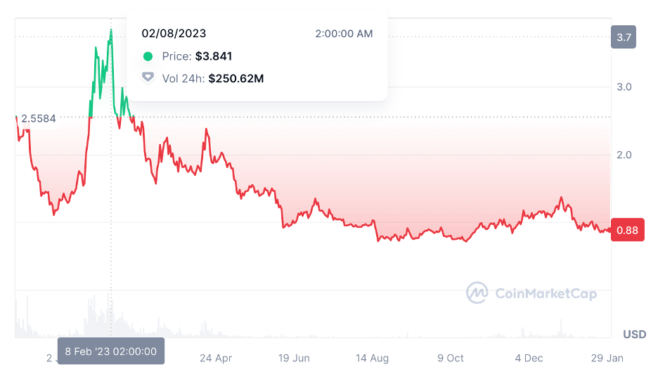Image resolution: width=658 pixels, height=381 pixels.
Task: Click the gray 3.7 price axis badge
Action: pos(624,37)
